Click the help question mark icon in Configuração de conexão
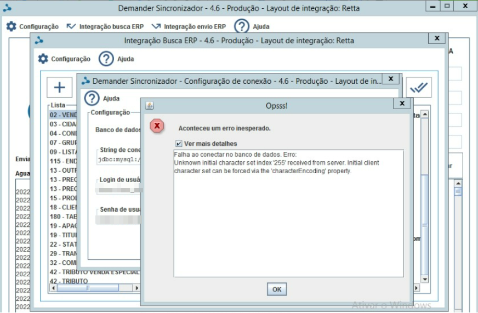 click(92, 98)
